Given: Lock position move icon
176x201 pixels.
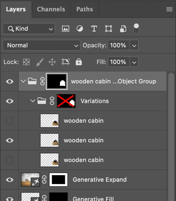Looking at the screenshot, I should click(52, 62).
